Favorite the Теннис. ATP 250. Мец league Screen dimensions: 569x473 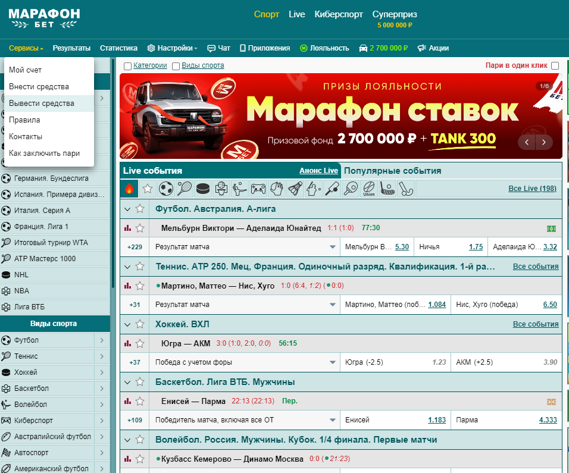pyautogui.click(x=140, y=266)
